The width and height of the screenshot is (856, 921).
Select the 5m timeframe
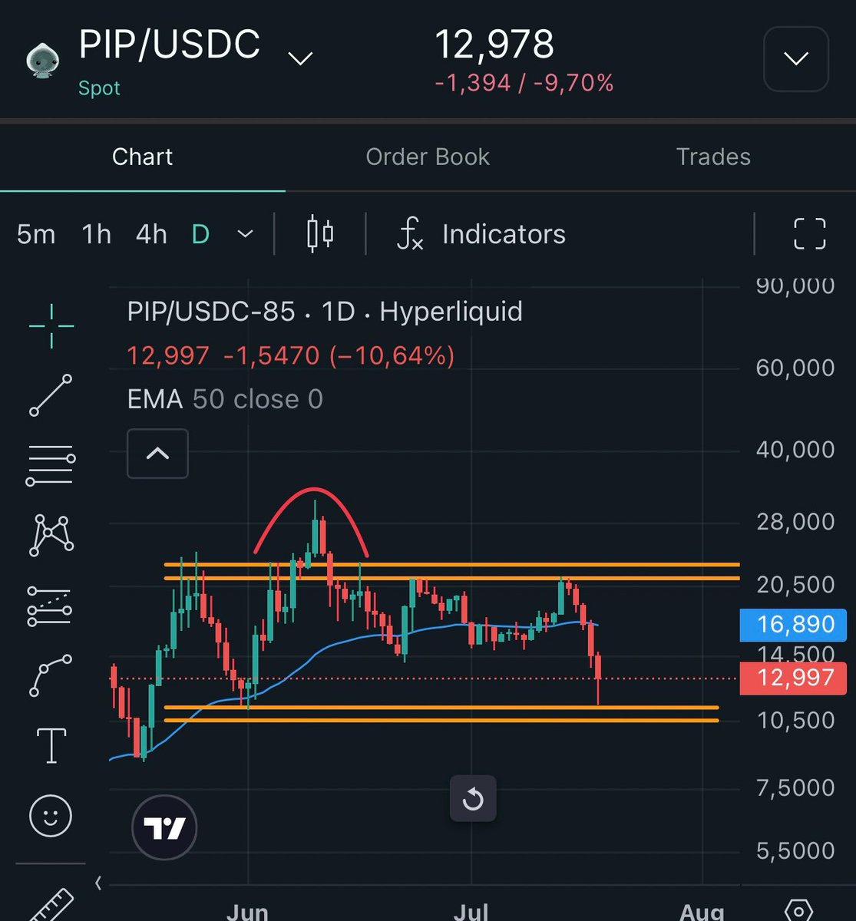[36, 234]
